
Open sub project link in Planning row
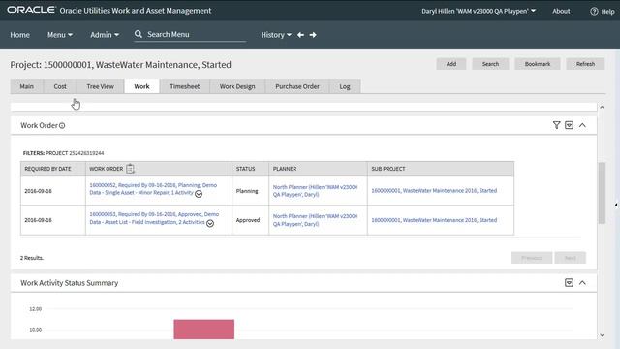pyautogui.click(x=434, y=190)
